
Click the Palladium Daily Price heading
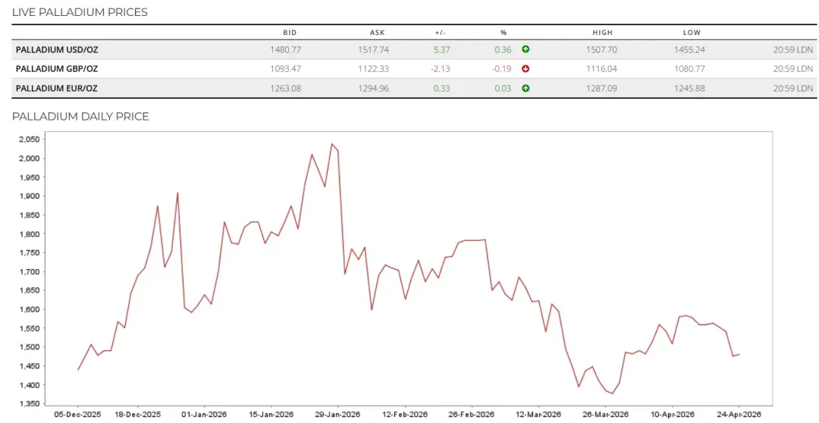point(80,117)
